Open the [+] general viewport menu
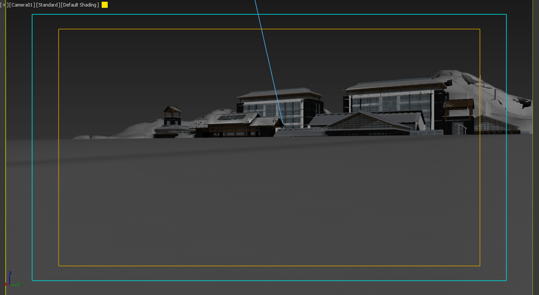The image size is (539, 295). pyautogui.click(x=4, y=5)
